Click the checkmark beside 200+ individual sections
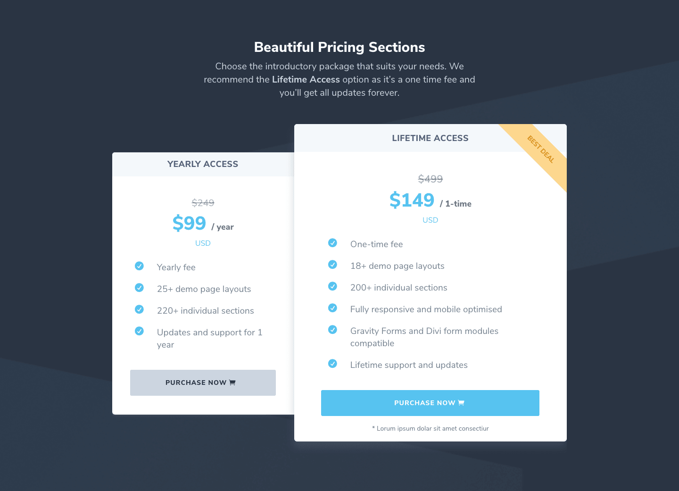 click(x=332, y=286)
